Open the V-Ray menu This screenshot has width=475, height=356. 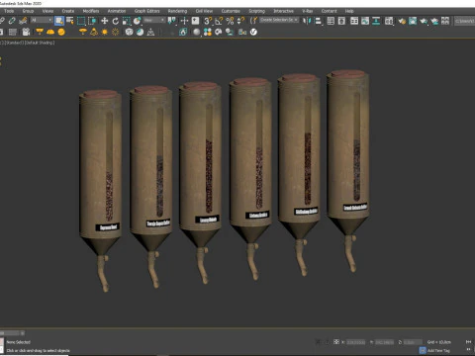pos(308,11)
